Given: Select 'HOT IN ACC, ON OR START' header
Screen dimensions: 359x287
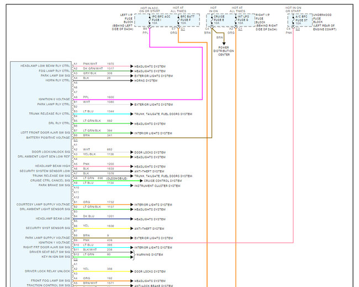Looking at the screenshot, I should point(150,9).
